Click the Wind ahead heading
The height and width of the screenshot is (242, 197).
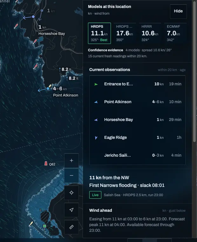coord(101,210)
